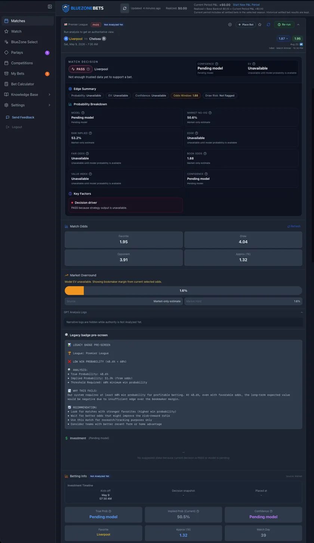
Task: Click the Market Overround trend icon
Action: 67,275
